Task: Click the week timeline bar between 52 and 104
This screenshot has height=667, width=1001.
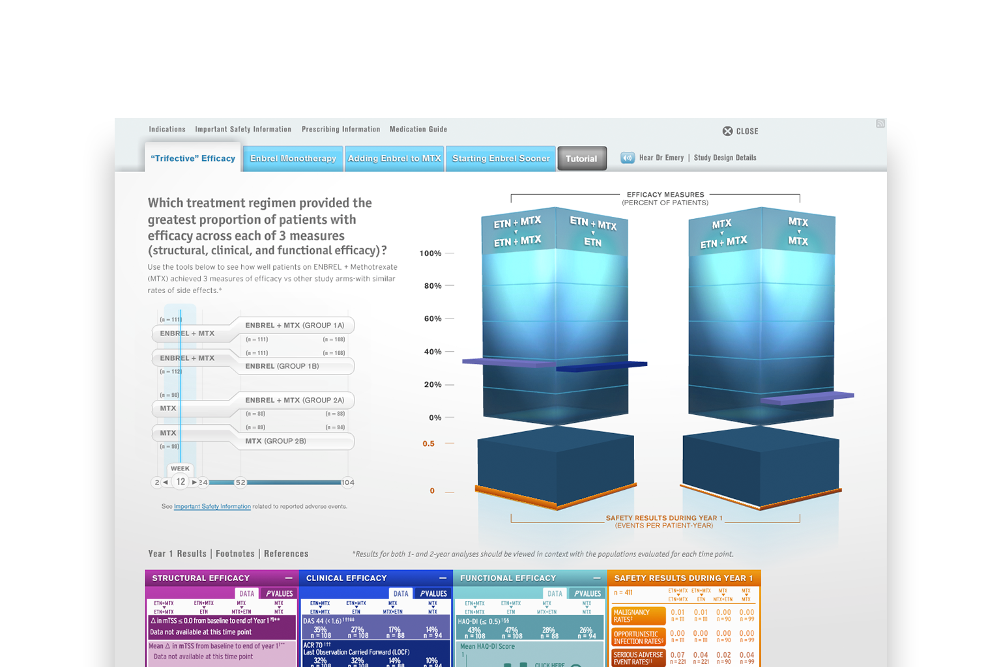Action: [294, 483]
